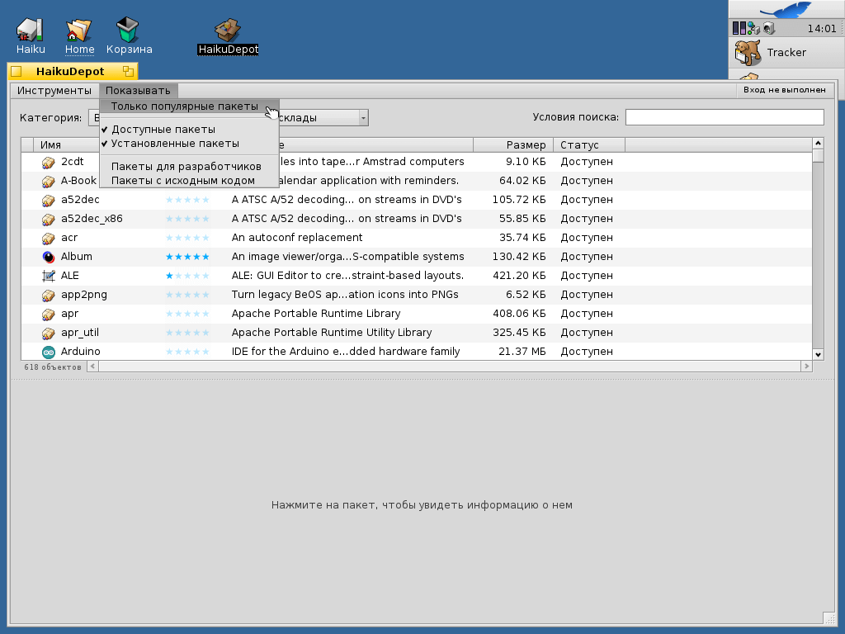The image size is (845, 634).
Task: Click the a52dec package icon
Action: tap(49, 200)
